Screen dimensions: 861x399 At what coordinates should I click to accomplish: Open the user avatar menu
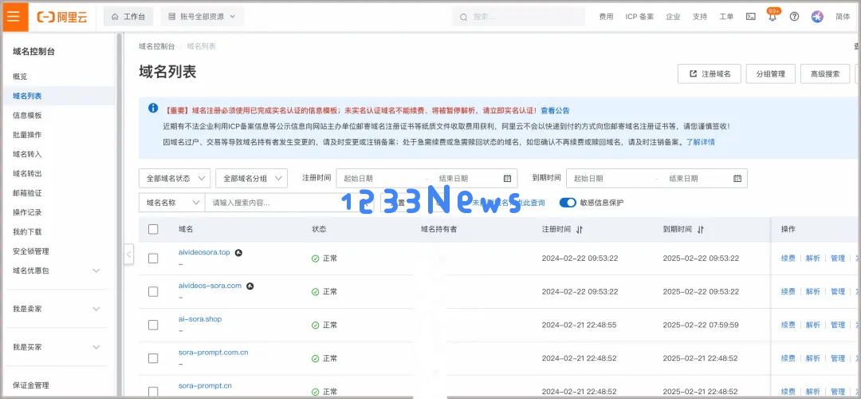pos(817,17)
